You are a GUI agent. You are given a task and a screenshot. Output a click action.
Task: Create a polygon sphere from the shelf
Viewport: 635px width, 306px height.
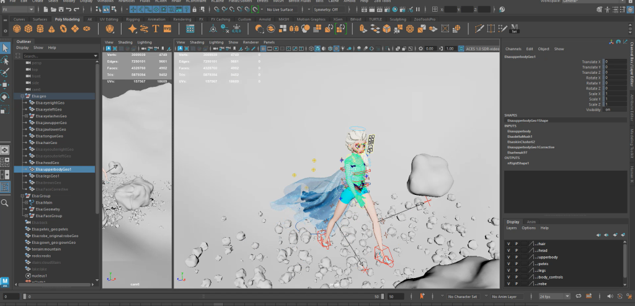point(17,29)
